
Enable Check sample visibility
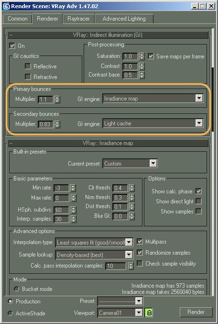[x=140, y=263]
